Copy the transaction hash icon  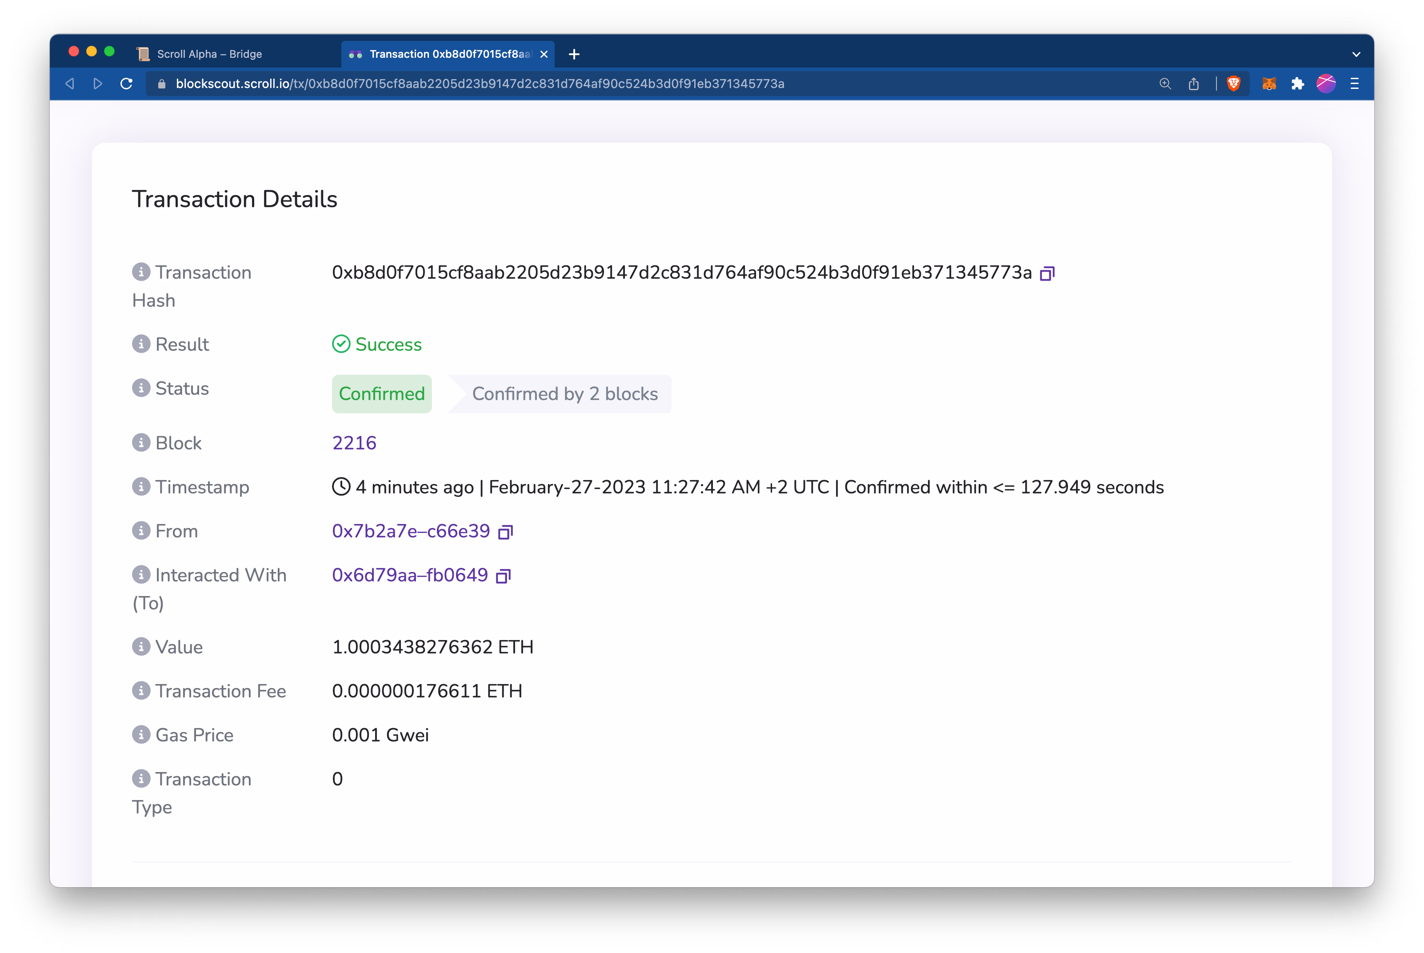point(1047,273)
